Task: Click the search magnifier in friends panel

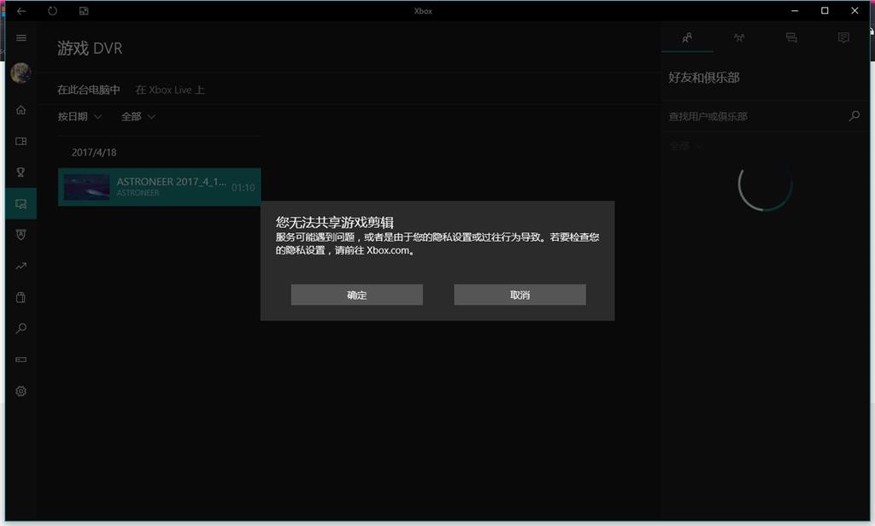Action: pos(854,116)
